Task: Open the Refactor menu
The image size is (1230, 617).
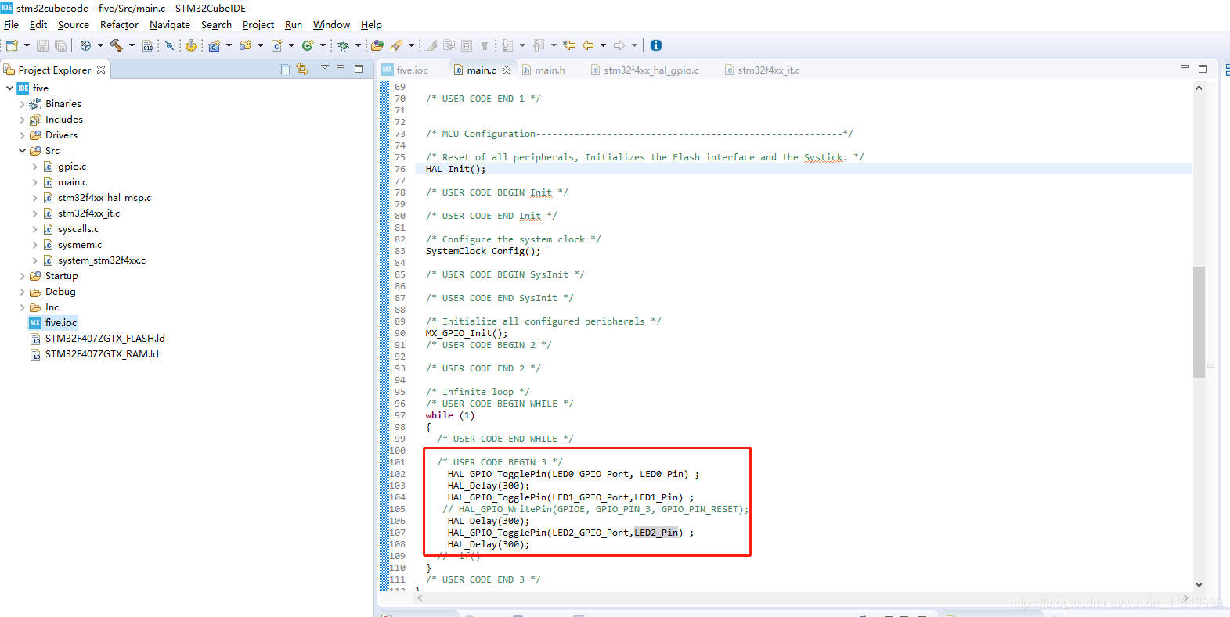Action: coord(119,25)
